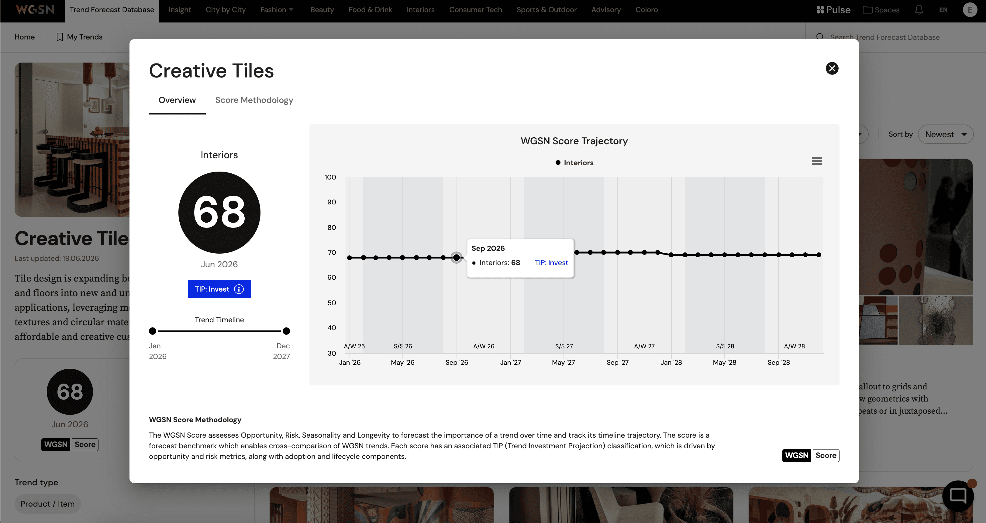The image size is (986, 523).
Task: Click the Product / Item tag
Action: tap(47, 504)
